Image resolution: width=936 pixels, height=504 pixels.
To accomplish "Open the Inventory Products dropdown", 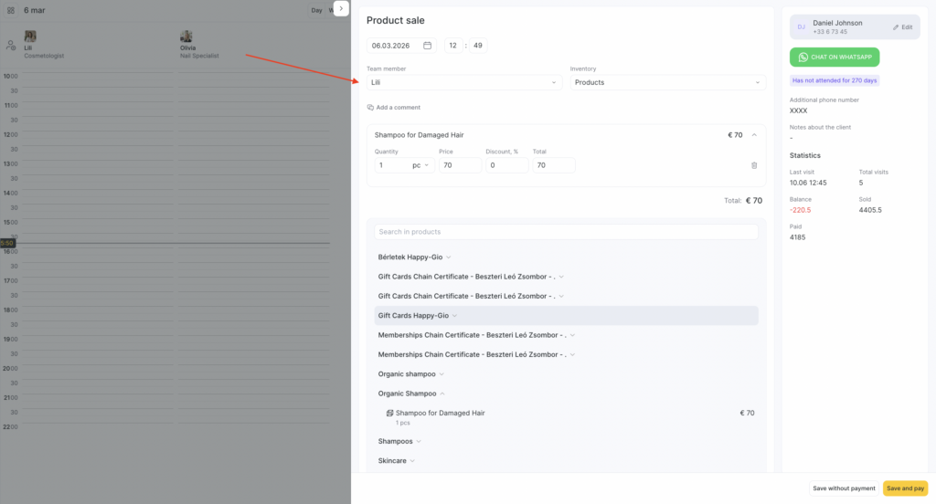I will pos(667,82).
